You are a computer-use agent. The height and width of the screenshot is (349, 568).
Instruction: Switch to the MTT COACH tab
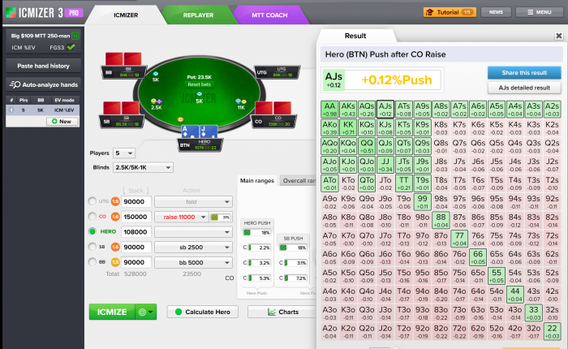(269, 15)
